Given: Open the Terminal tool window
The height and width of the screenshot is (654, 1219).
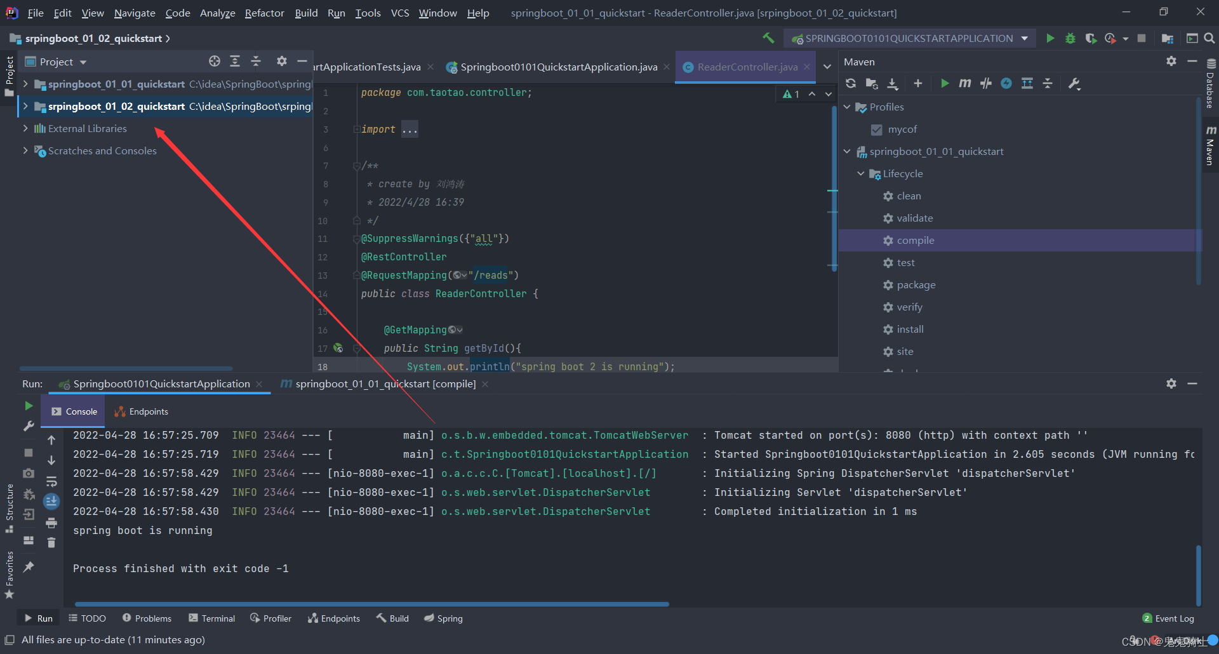Looking at the screenshot, I should [x=211, y=618].
